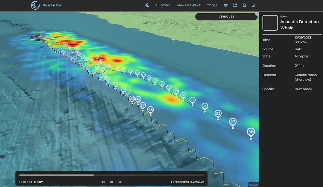323x187 pixels.
Task: Select map detection marker 46
Action: [138, 99]
